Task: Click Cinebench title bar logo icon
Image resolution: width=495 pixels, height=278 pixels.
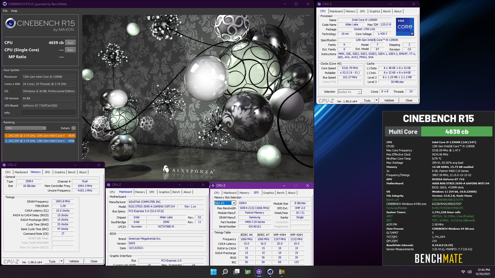Action: point(5,4)
